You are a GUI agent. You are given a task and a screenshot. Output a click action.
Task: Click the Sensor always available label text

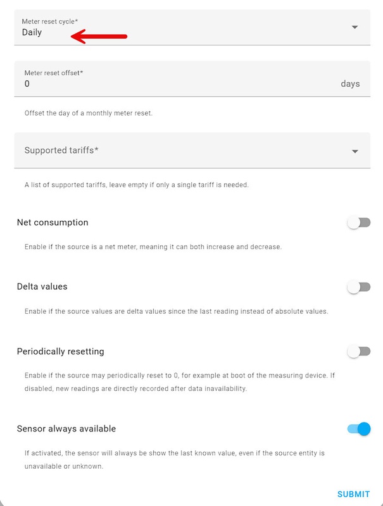66,429
